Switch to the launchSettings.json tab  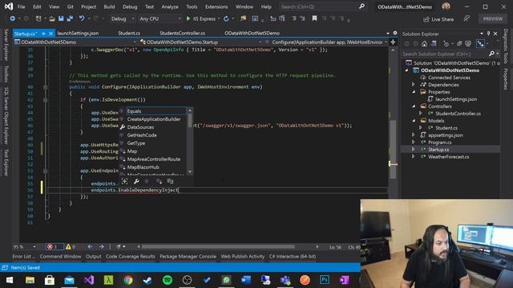point(78,34)
